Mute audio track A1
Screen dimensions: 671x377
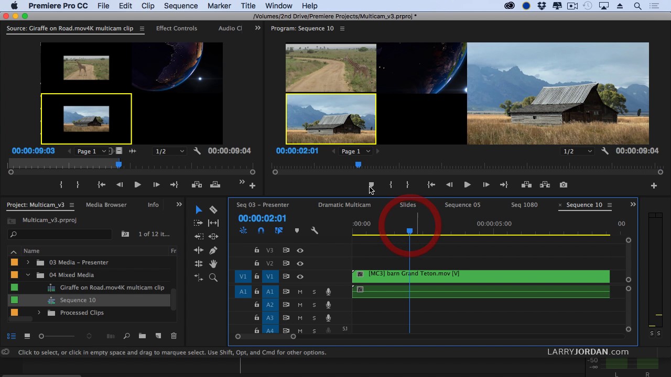(x=300, y=292)
